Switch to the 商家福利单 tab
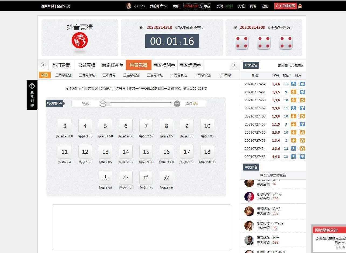The width and height of the screenshot is (346, 253). tap(165, 65)
